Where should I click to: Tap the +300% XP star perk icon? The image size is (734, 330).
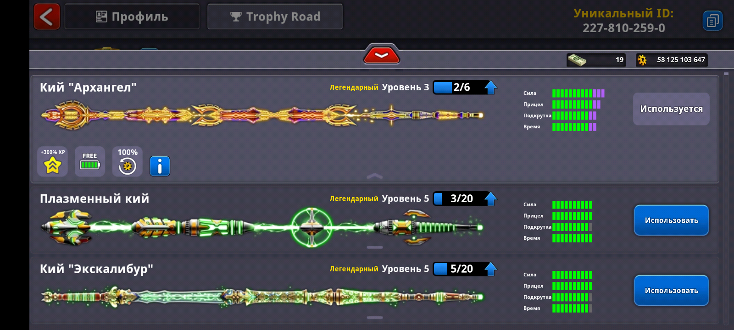coord(52,161)
